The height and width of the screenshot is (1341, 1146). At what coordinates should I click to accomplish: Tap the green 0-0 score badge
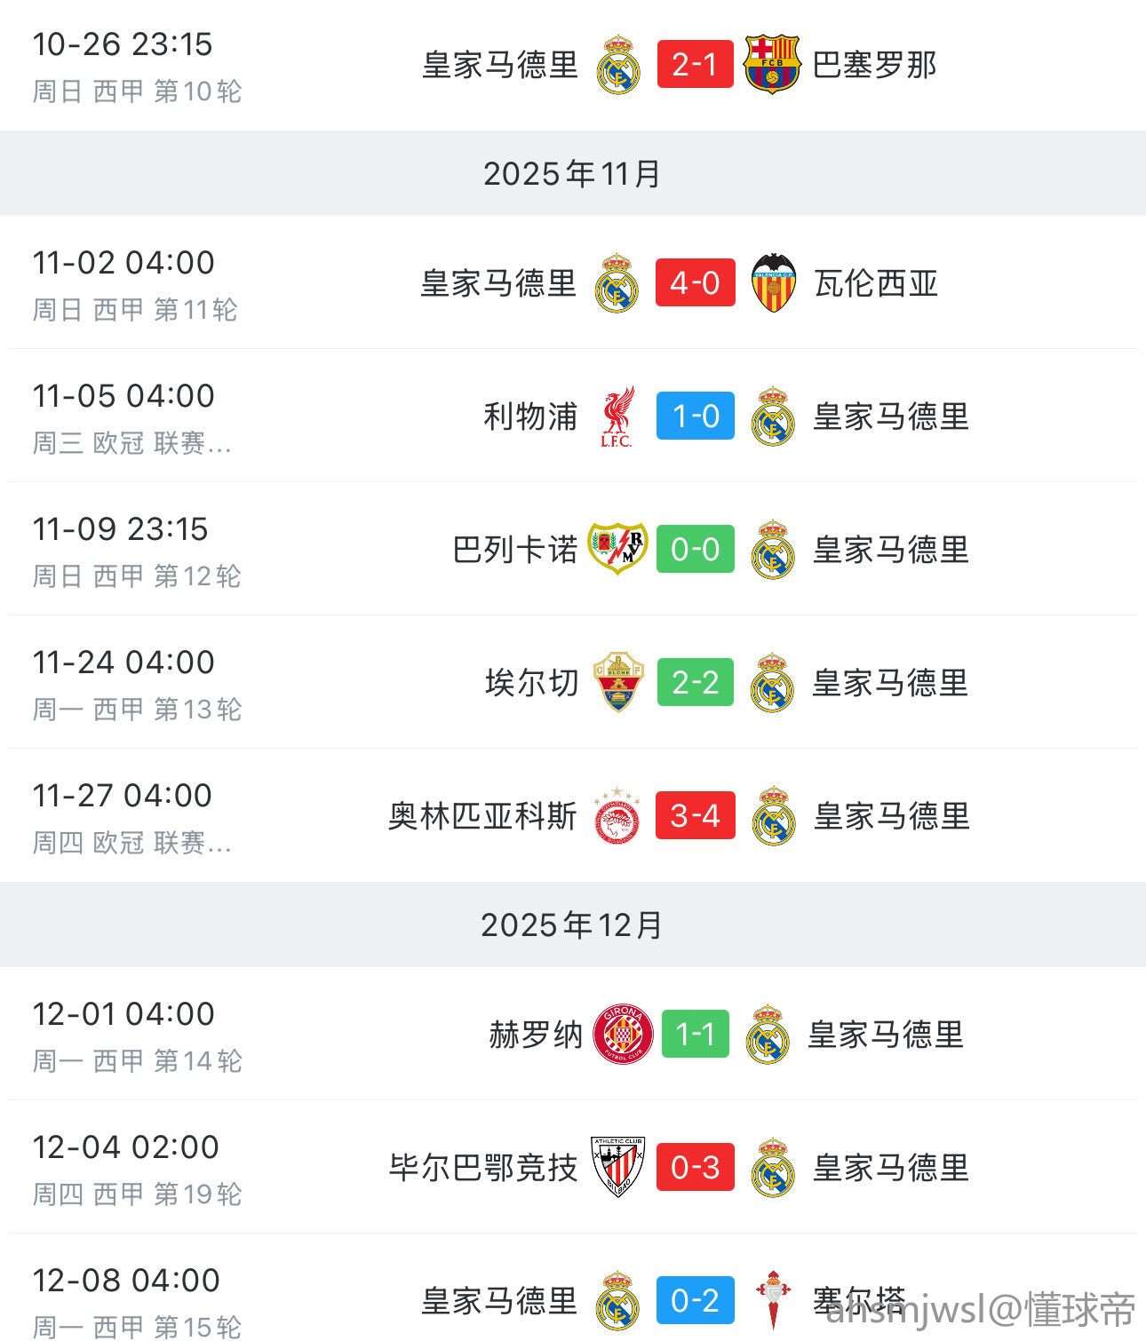tap(695, 549)
